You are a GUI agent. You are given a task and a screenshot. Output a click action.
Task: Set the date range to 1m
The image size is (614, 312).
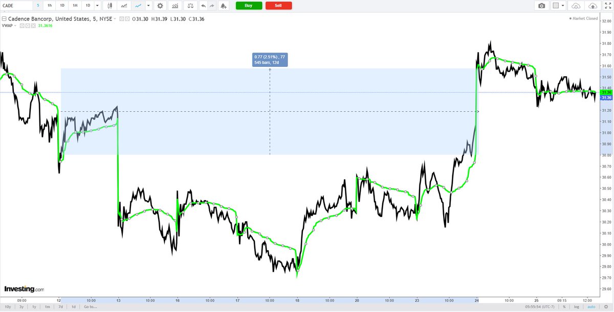tap(47, 306)
